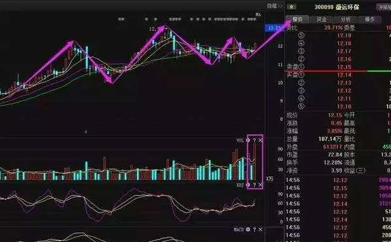Show help for the KDJ indicator
This screenshot has height=242, width=391.
254,185
